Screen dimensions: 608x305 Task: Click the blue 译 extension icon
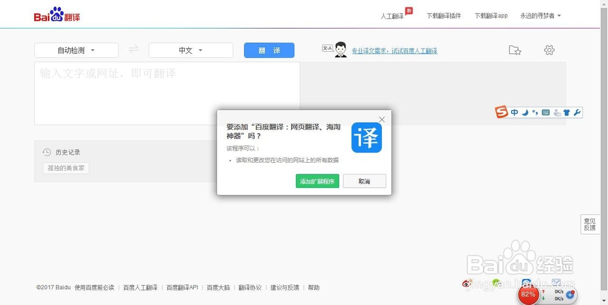[x=367, y=137]
